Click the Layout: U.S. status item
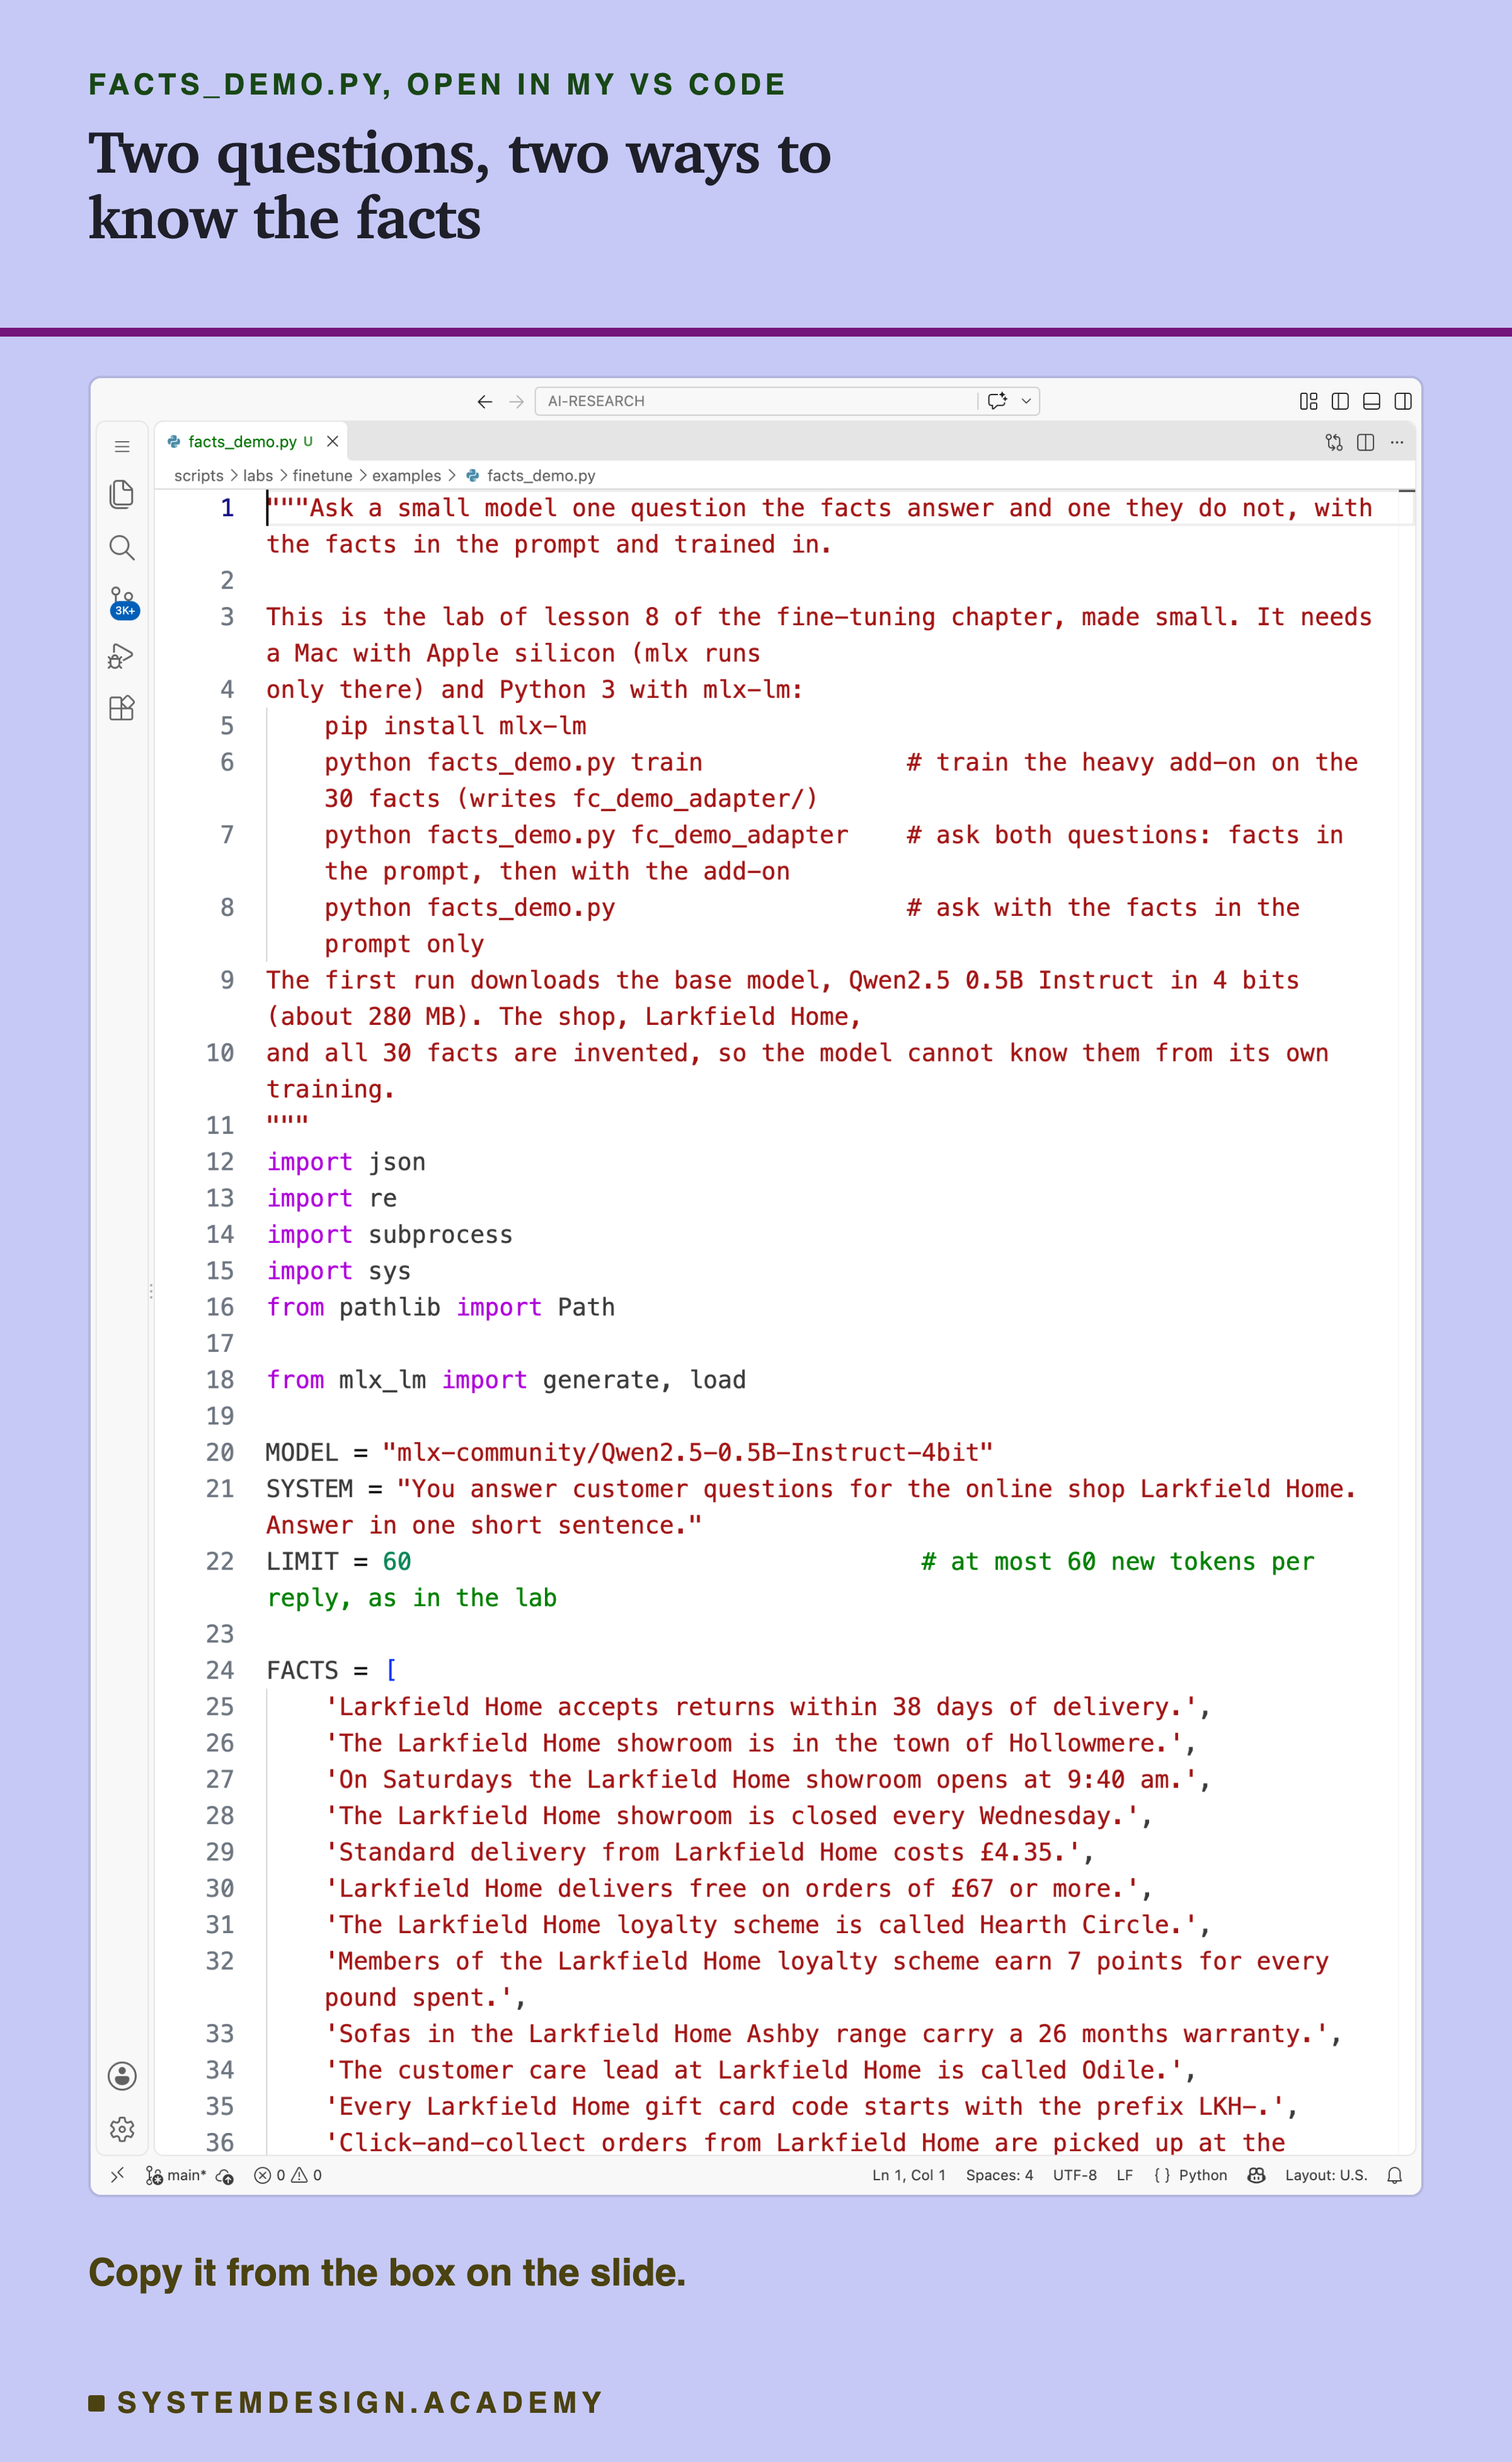 click(x=1326, y=2175)
